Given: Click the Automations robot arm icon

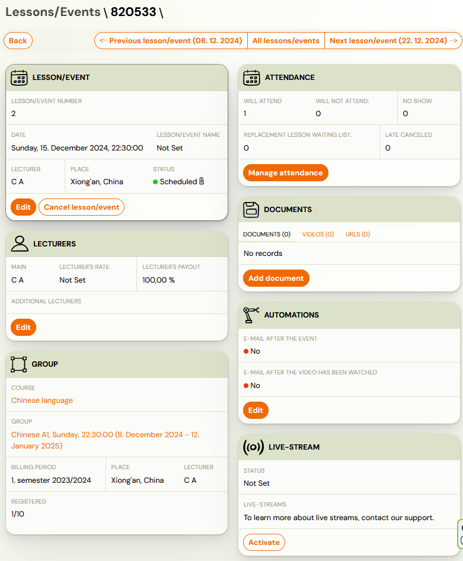Looking at the screenshot, I should click(251, 315).
